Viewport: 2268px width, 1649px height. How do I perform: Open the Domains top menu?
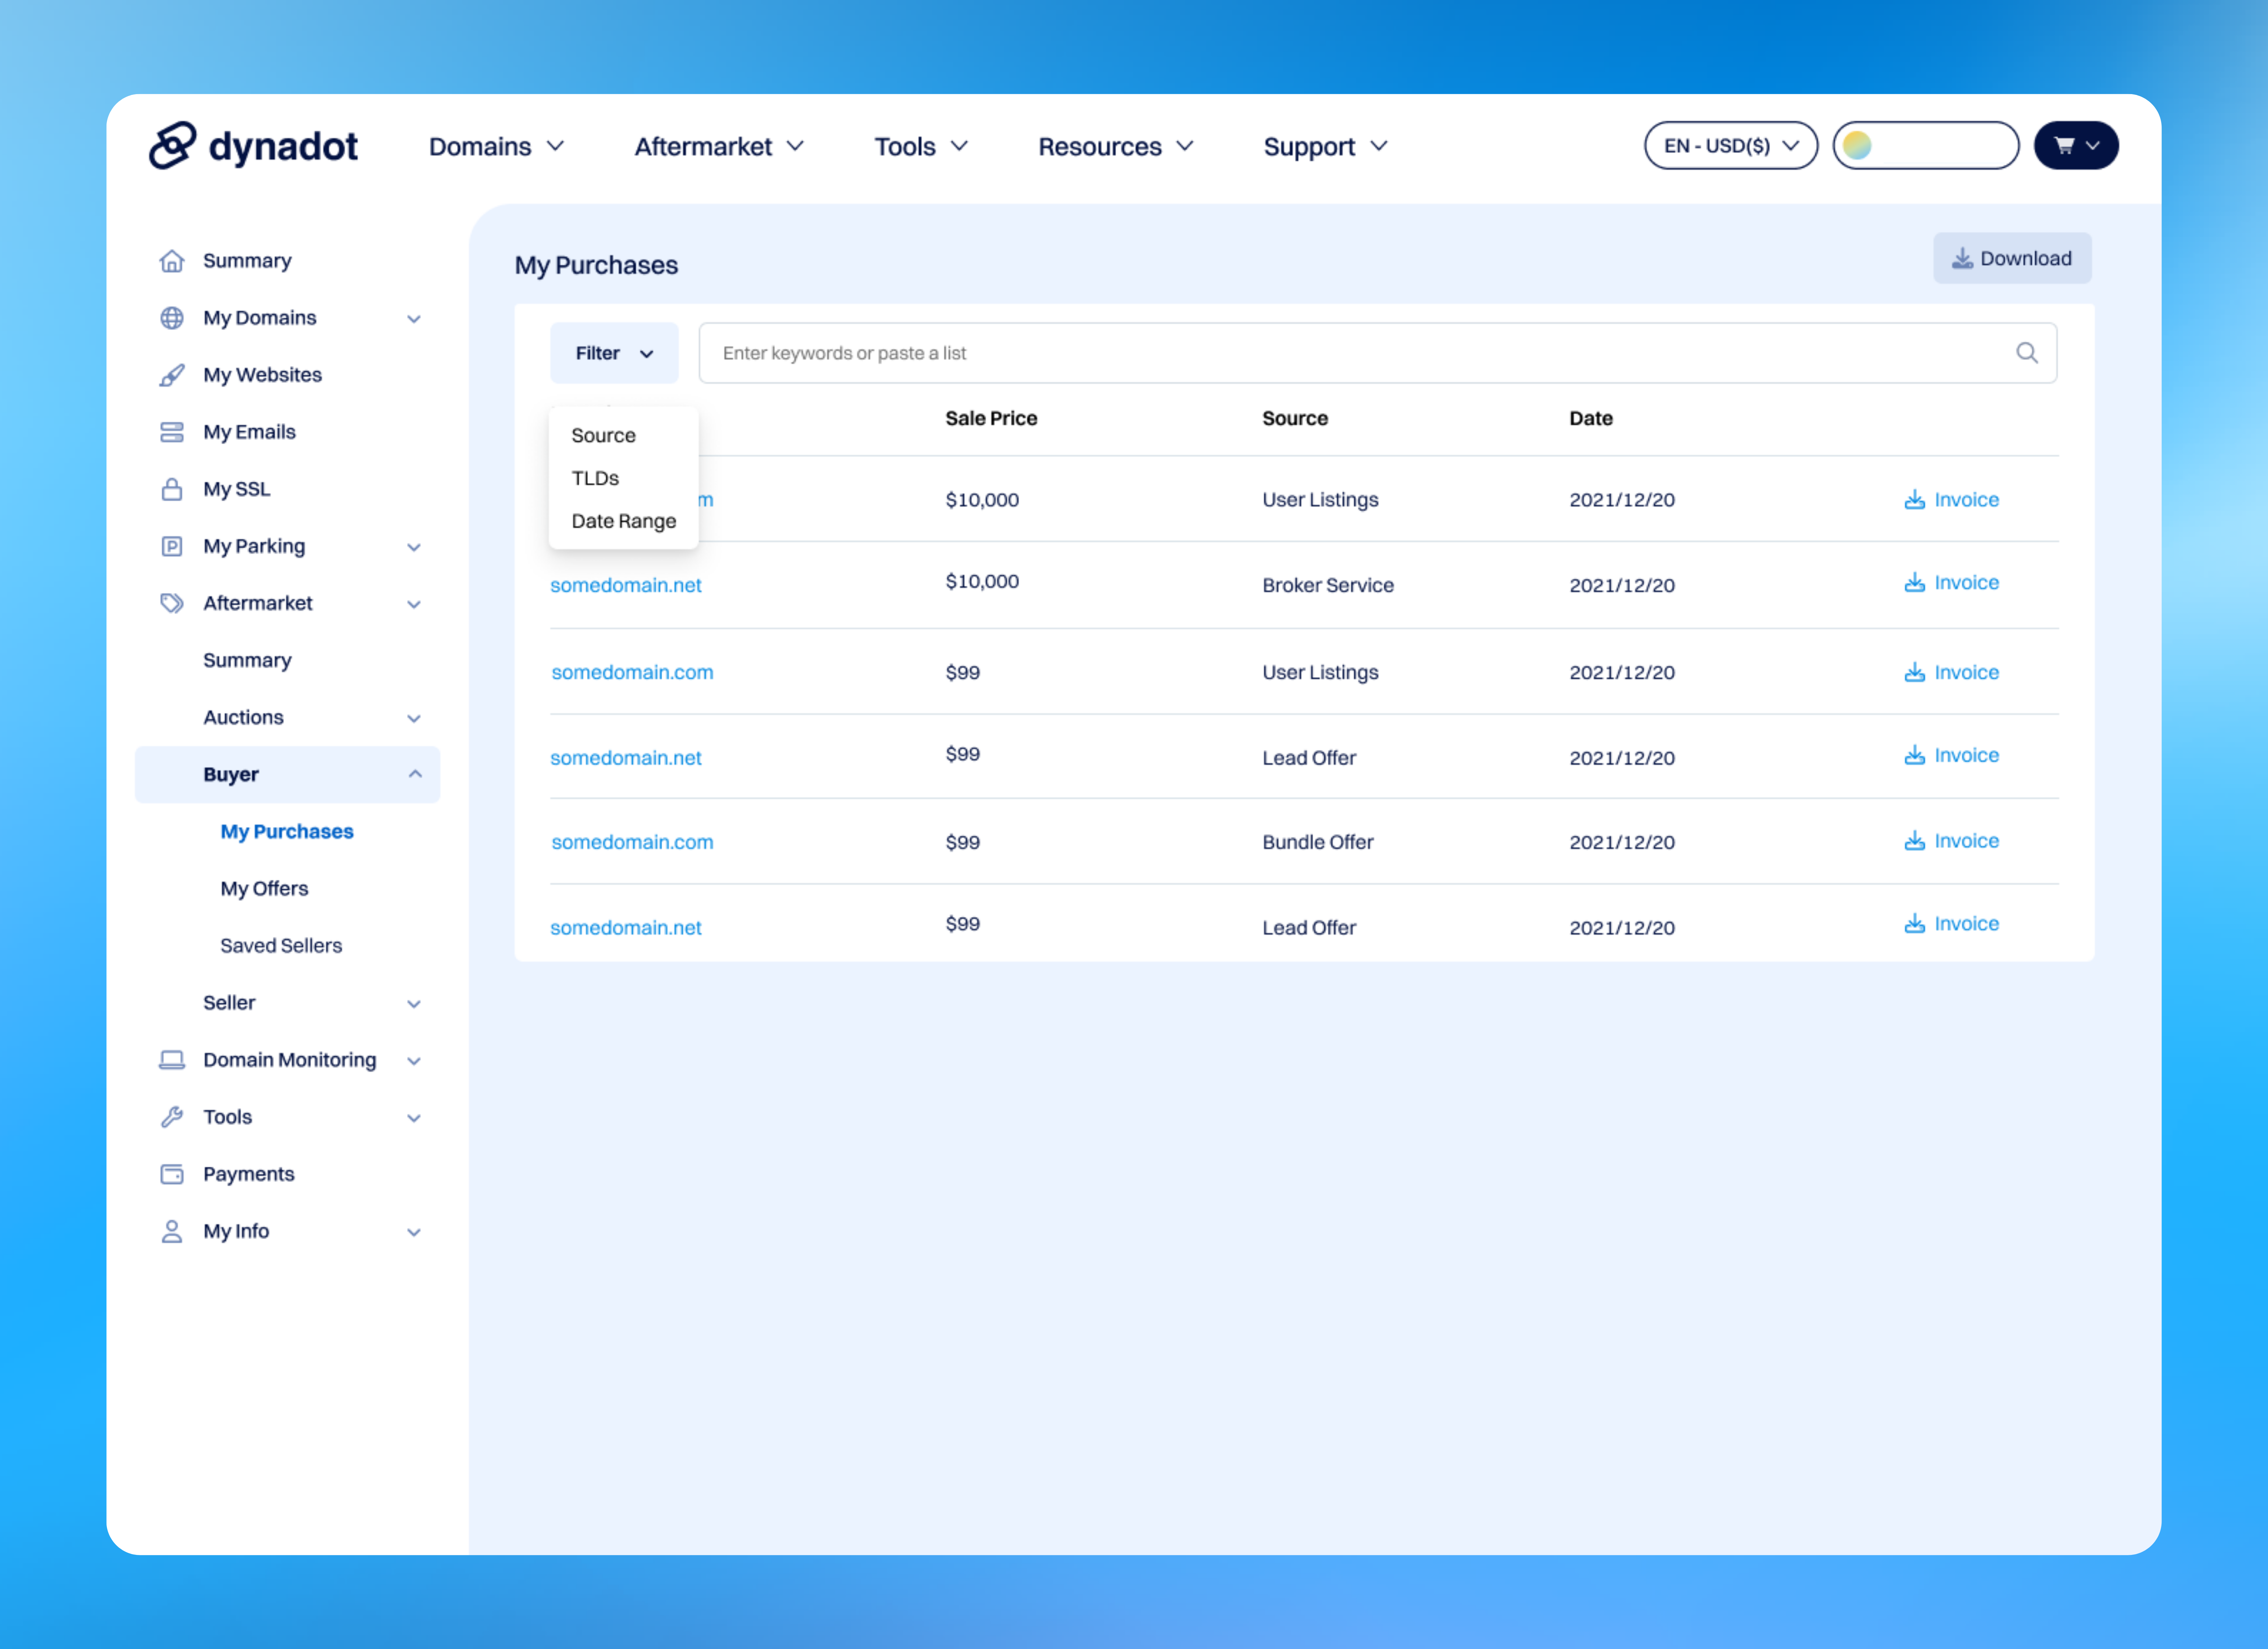(497, 147)
